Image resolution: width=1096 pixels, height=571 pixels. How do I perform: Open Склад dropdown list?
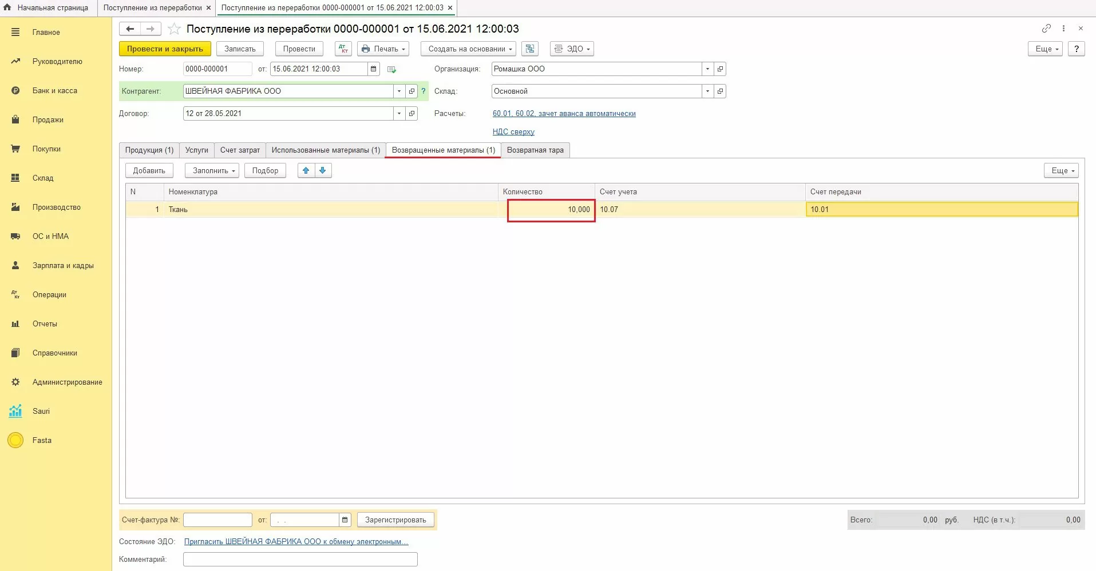707,91
